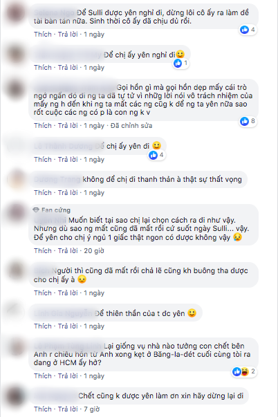Click Thích under 'Chết cũng k được yên' comment

[43, 409]
